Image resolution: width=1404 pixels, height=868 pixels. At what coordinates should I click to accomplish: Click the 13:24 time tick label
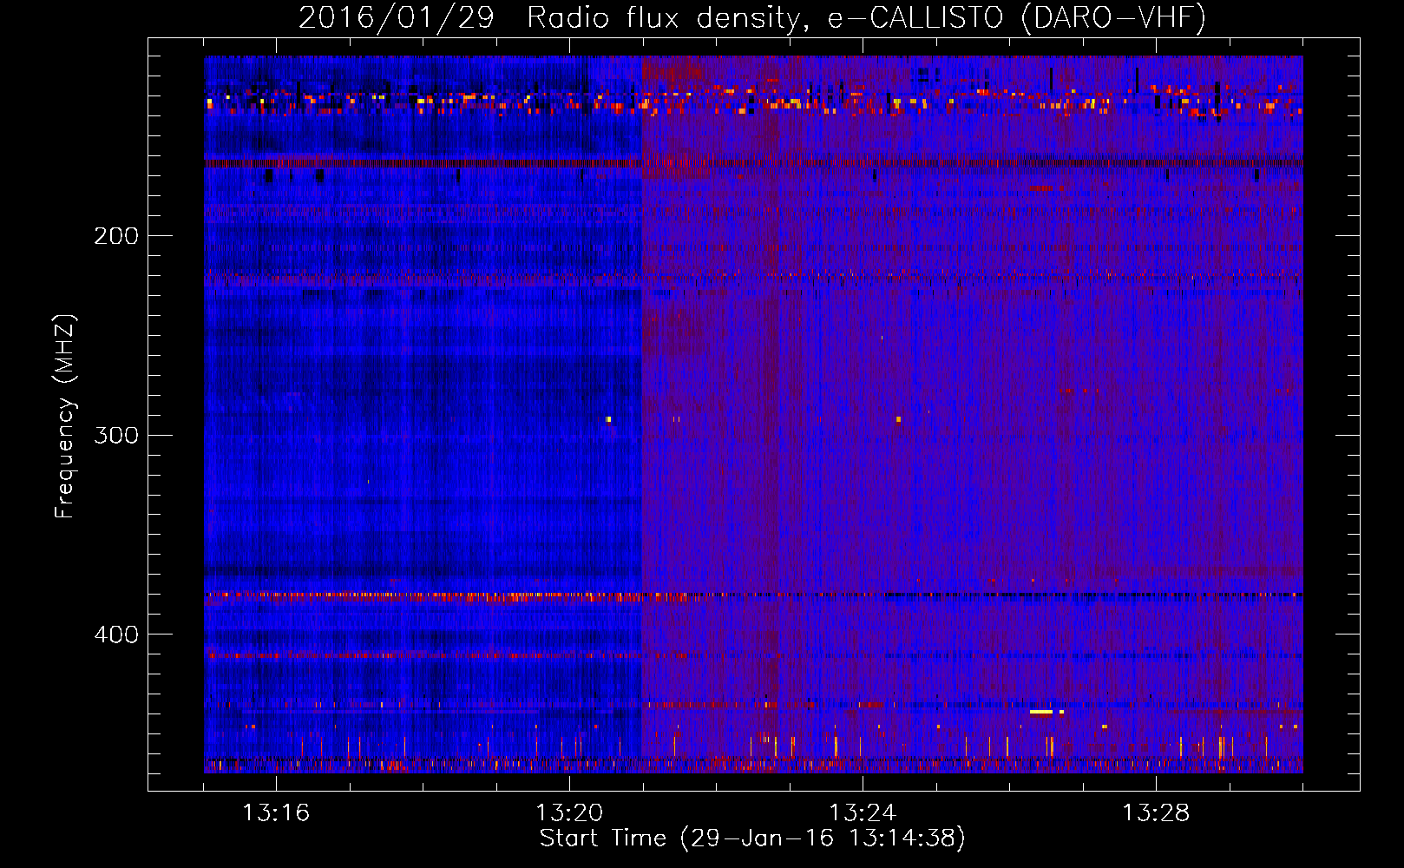(x=863, y=813)
